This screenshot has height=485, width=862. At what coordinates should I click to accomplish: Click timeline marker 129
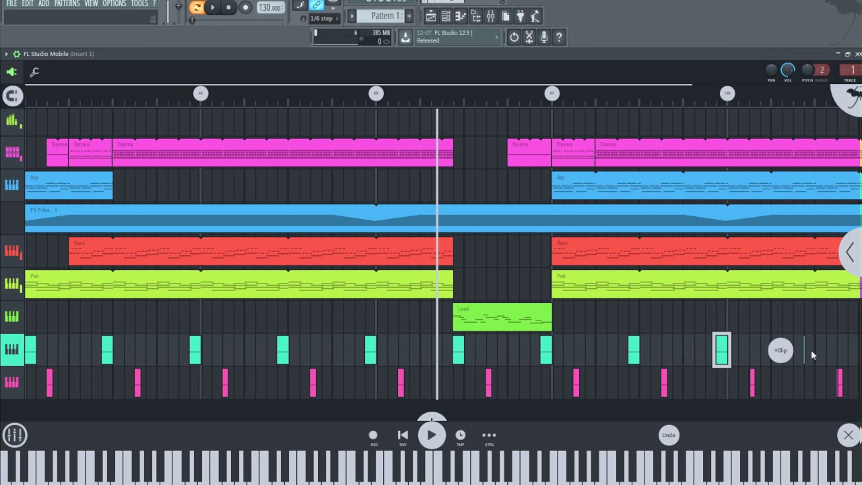click(x=727, y=94)
